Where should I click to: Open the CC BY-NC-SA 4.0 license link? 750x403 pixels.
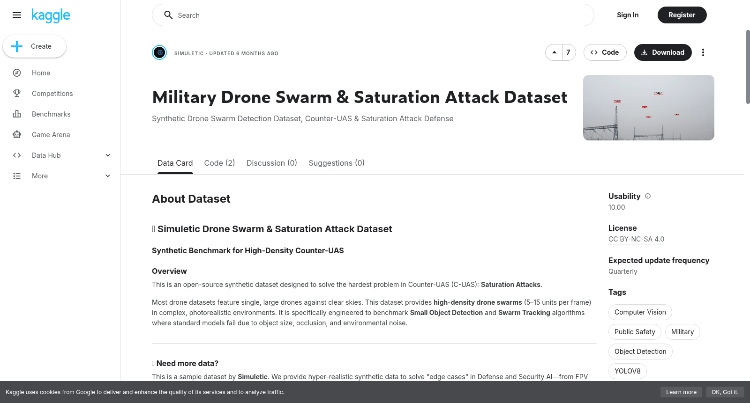[x=636, y=239]
